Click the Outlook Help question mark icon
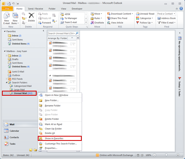185x159 pixels. pyautogui.click(x=181, y=8)
